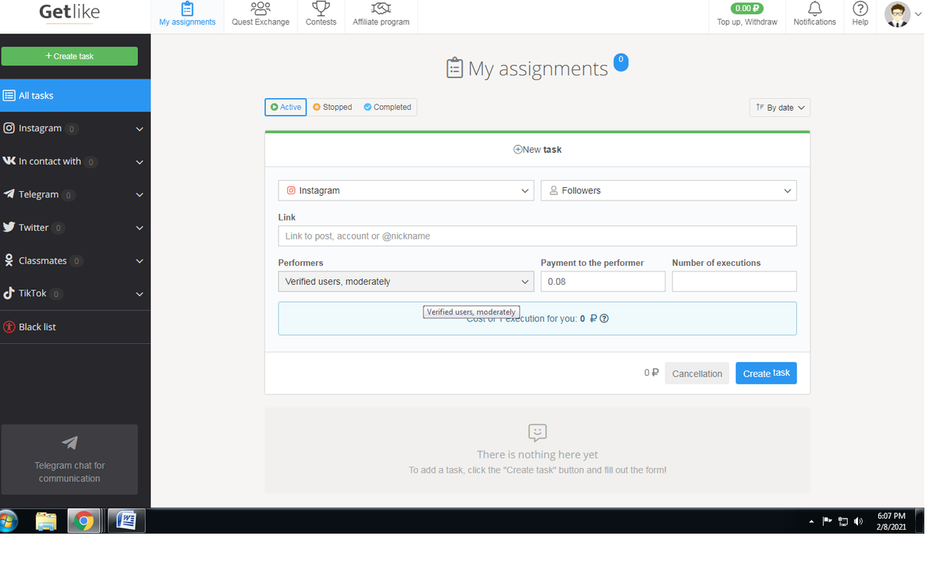
Task: Open the Affiliate program handshake icon
Action: [x=381, y=9]
